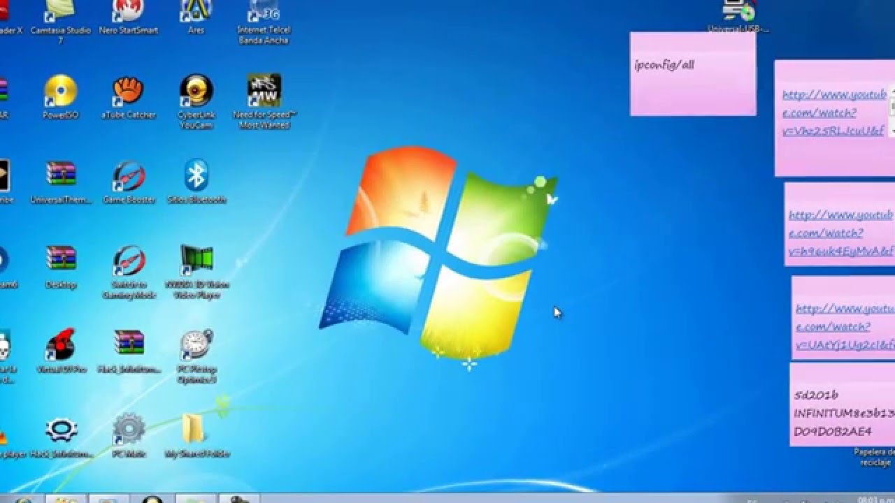Select the black-and-white gear file icon
Screen dimensions: 895x503
coord(61,438)
